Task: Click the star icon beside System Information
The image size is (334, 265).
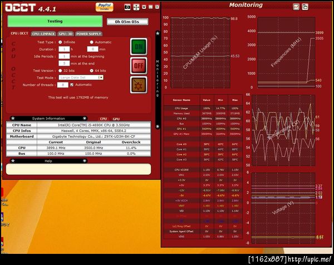Action: (x=13, y=118)
